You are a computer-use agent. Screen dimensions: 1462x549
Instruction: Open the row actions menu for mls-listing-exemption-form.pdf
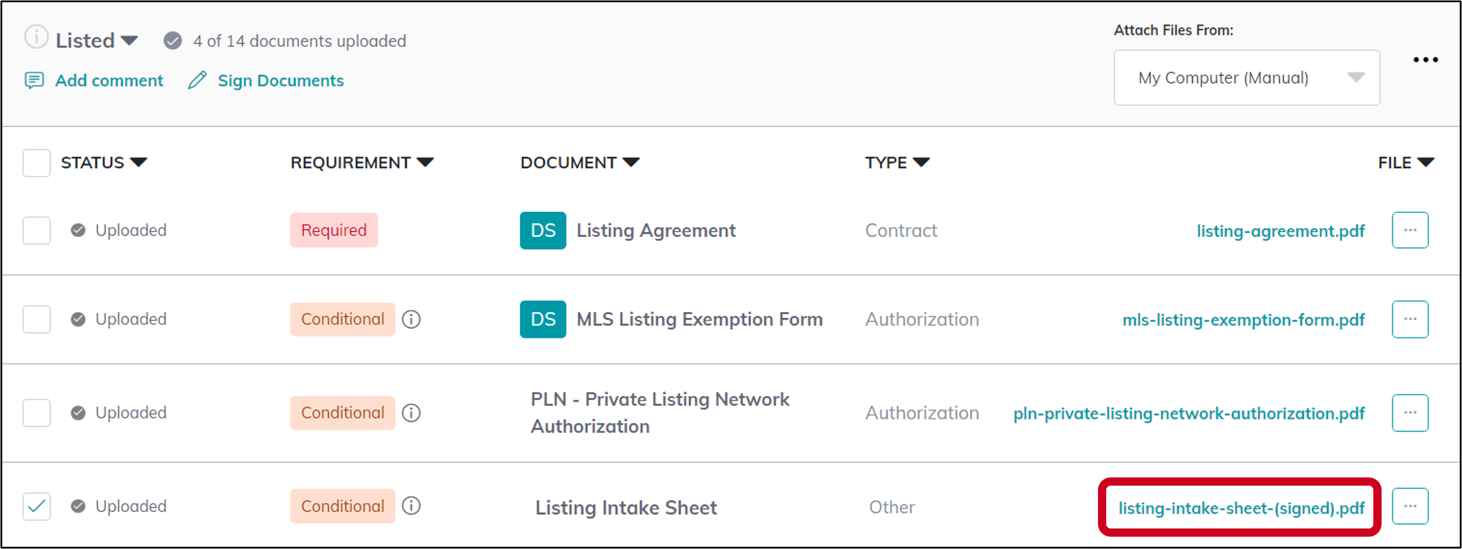point(1410,319)
